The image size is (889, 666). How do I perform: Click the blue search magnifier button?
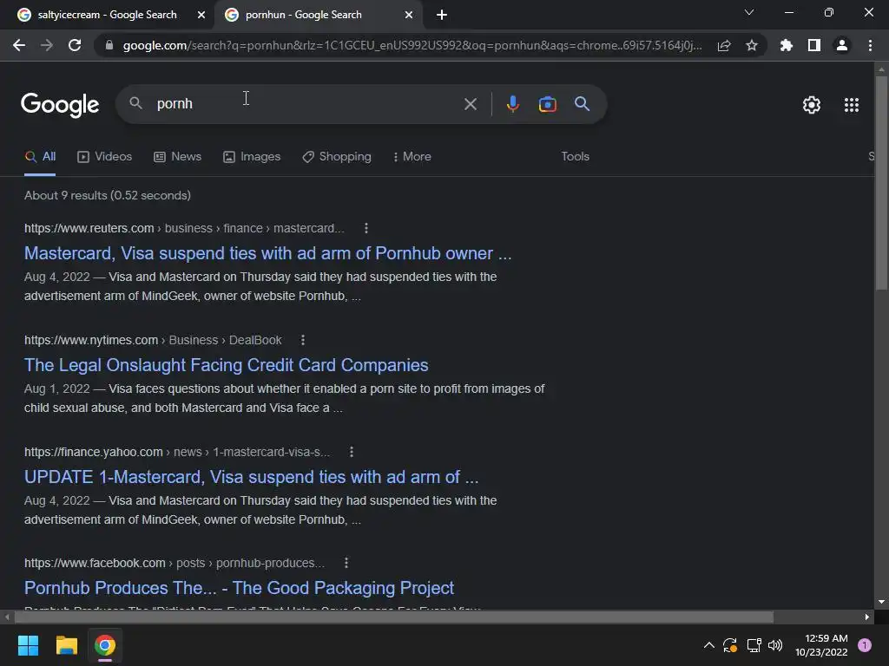point(583,104)
